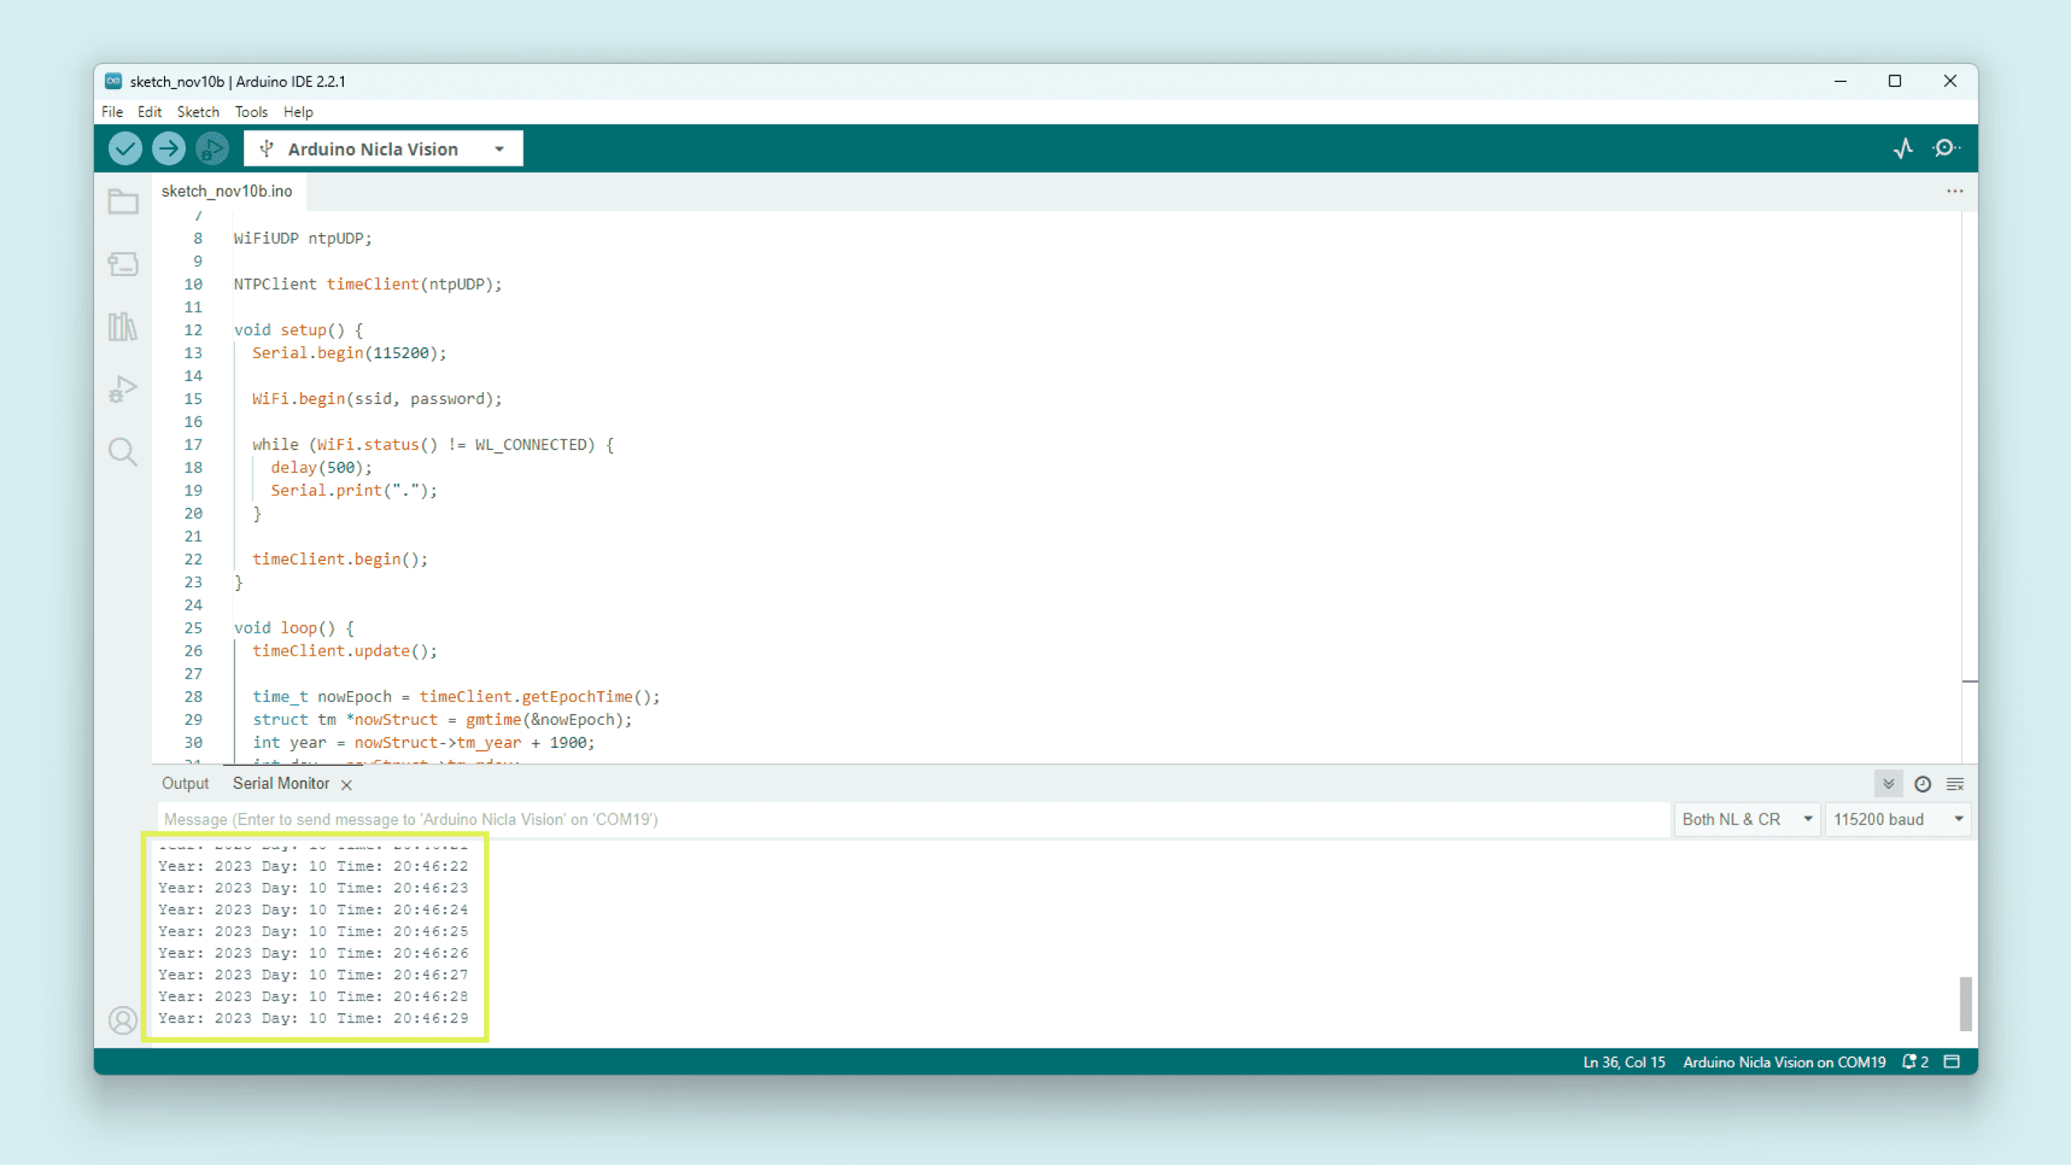The image size is (2071, 1165).
Task: Click the Serial Monitor message input field
Action: point(913,819)
